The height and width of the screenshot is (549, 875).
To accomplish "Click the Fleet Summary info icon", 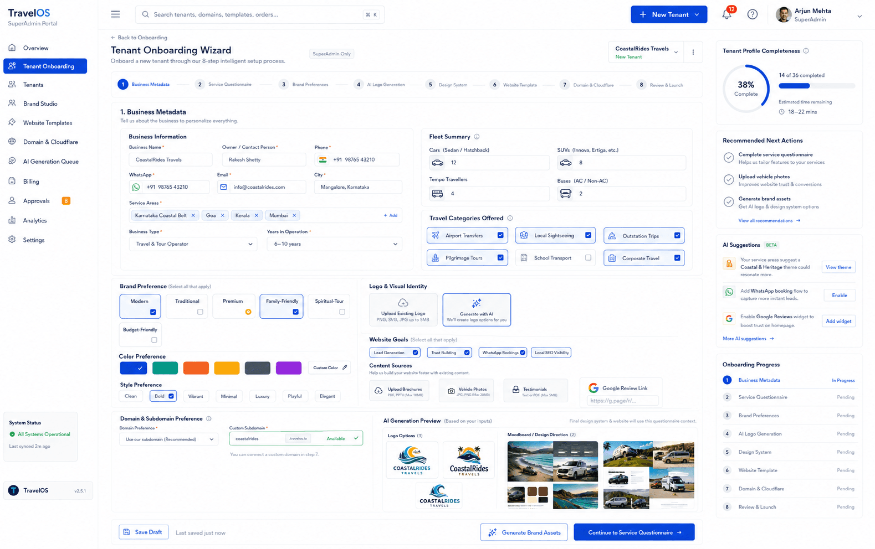I will click(477, 137).
